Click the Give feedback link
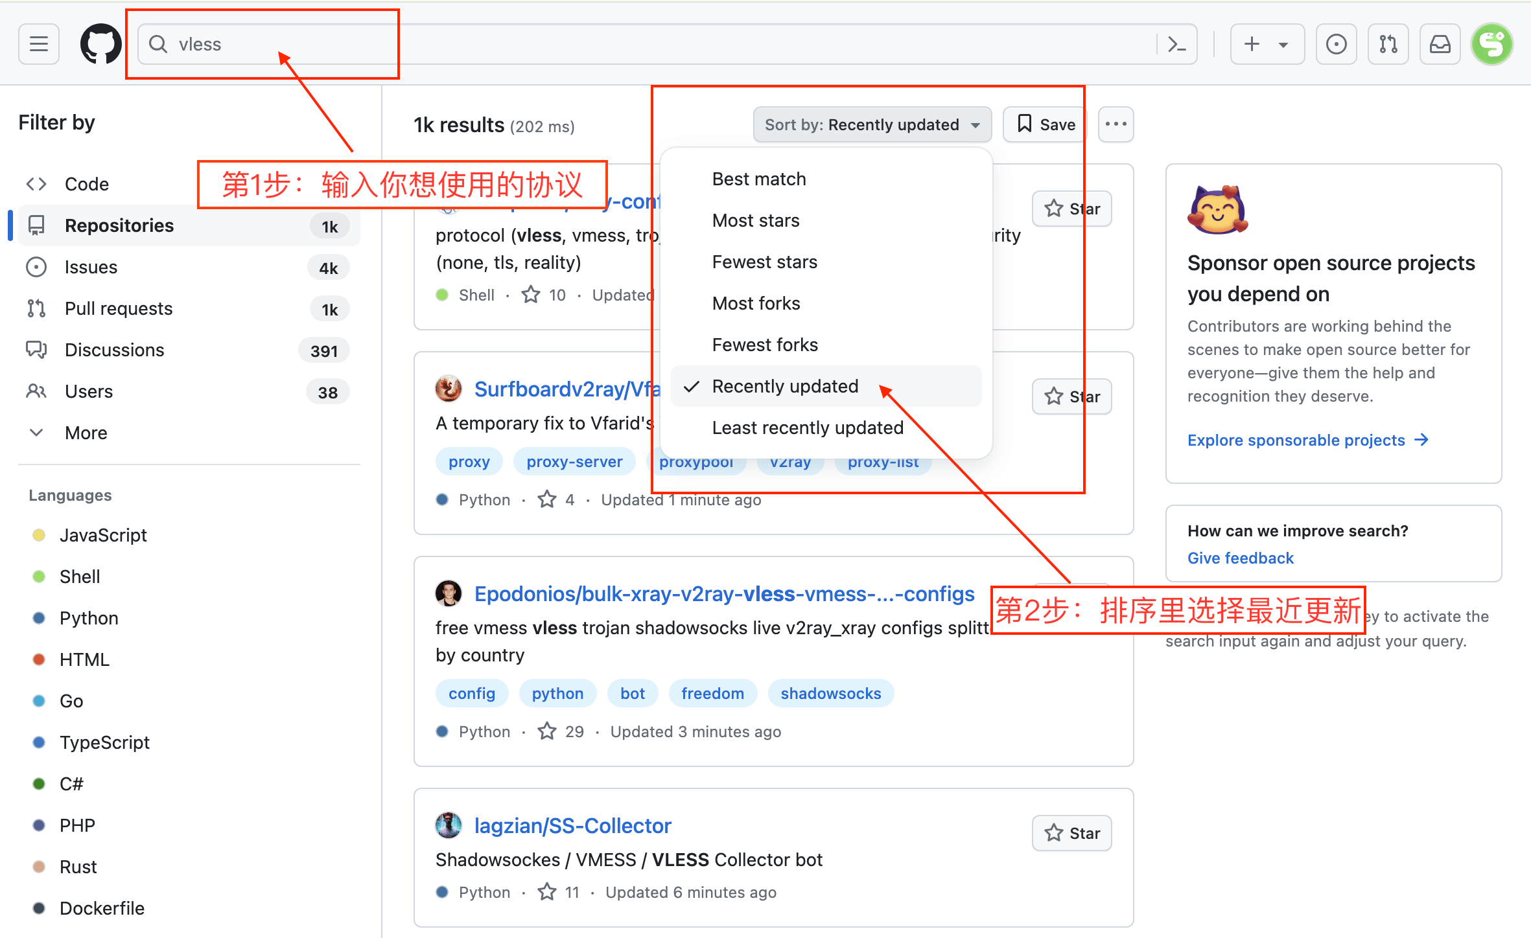Image resolution: width=1531 pixels, height=938 pixels. point(1240,557)
